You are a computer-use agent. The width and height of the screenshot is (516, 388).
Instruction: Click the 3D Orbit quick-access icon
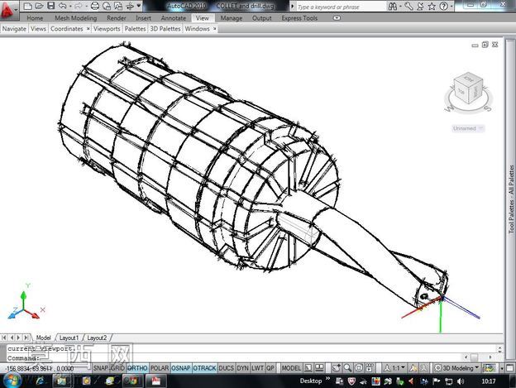coord(130,6)
